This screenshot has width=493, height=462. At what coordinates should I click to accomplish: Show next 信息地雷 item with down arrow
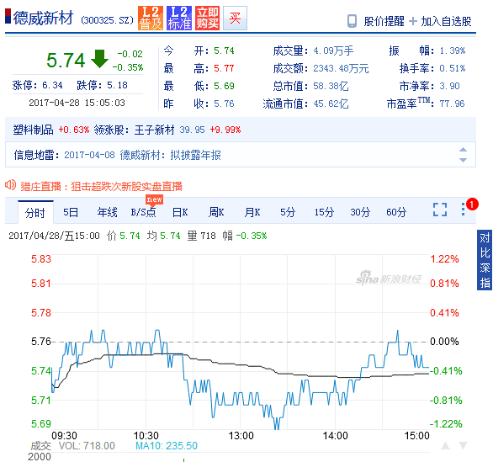(x=463, y=160)
